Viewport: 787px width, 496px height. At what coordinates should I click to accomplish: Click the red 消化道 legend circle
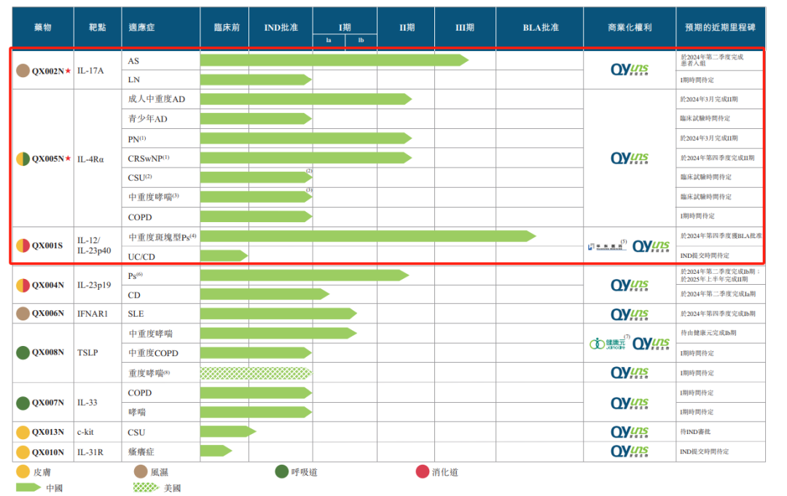coord(423,472)
